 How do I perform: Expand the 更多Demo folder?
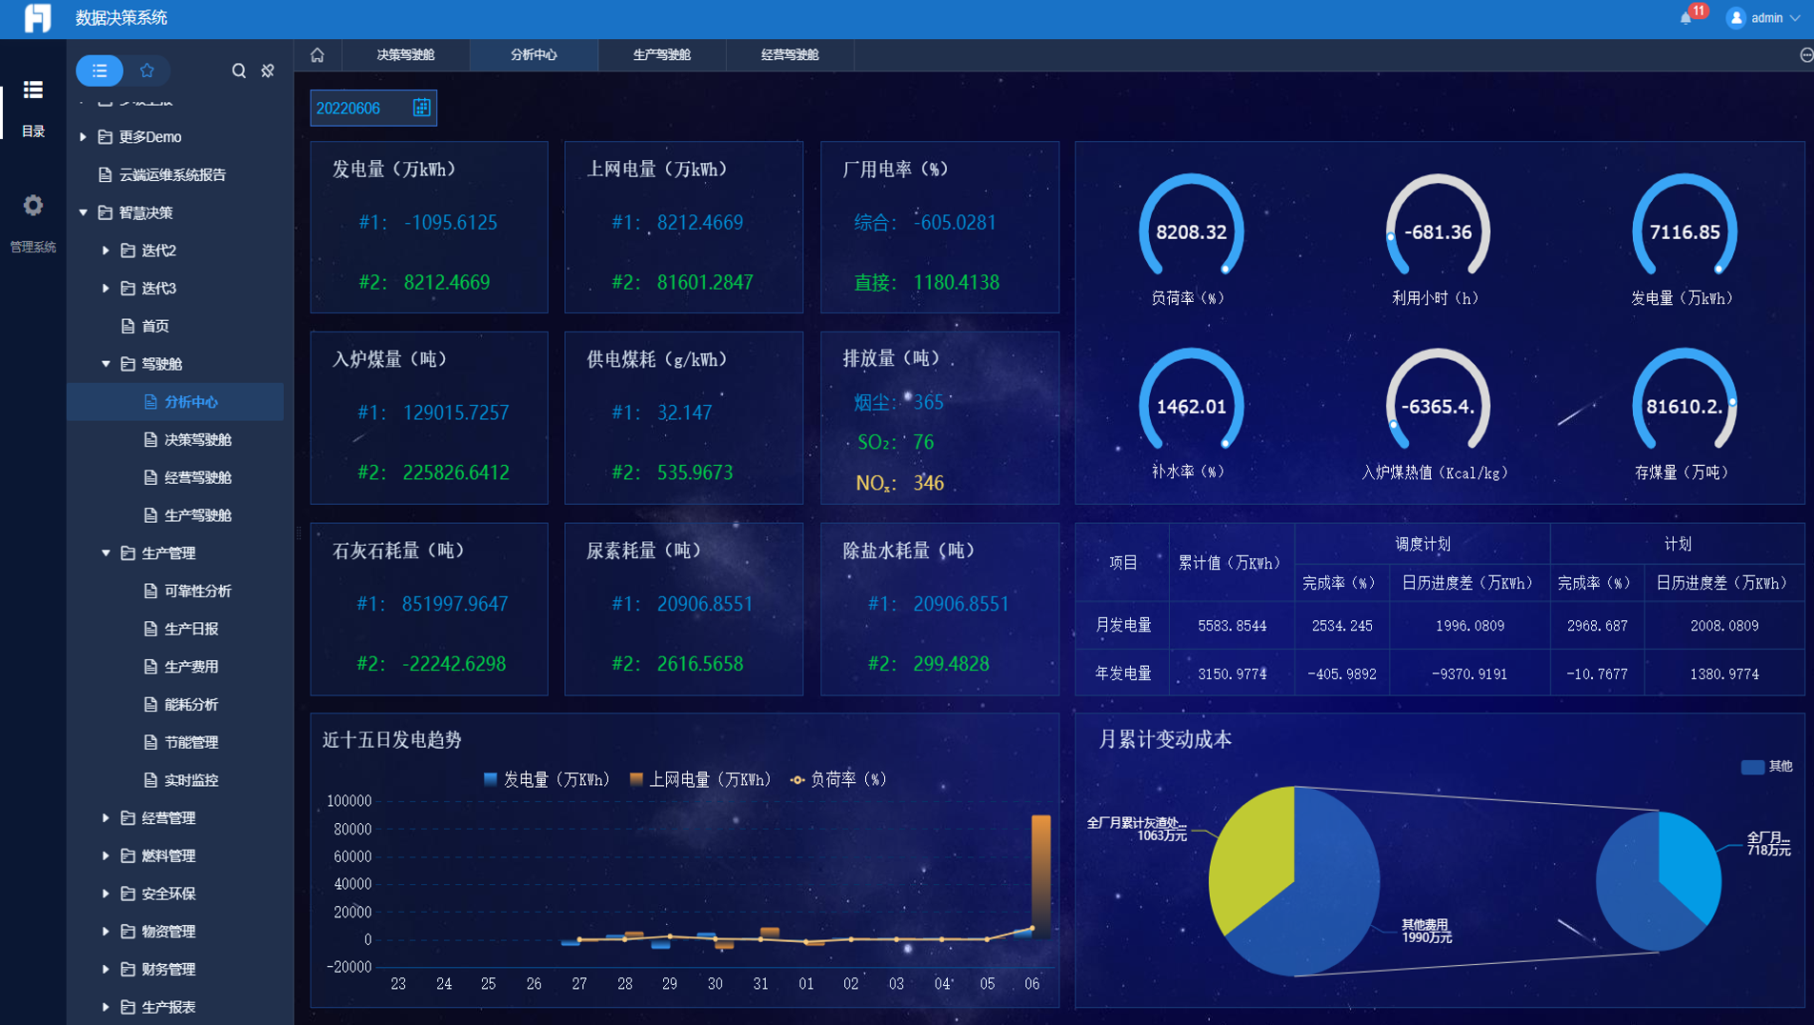pos(83,137)
